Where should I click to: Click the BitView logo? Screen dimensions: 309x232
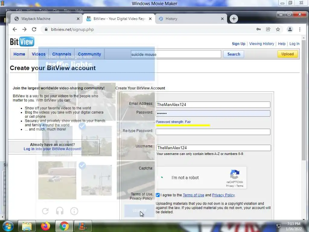pyautogui.click(x=22, y=42)
